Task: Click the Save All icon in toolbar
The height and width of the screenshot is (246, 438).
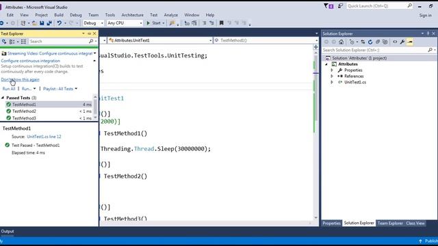Action: pyautogui.click(x=49, y=23)
